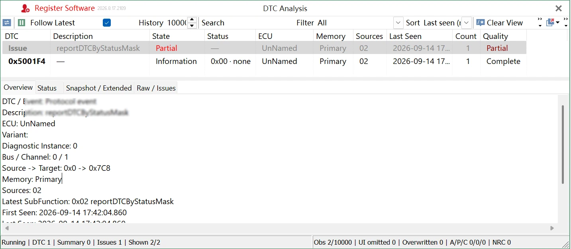The height and width of the screenshot is (249, 571).
Task: Sort by the Status column header
Action: tap(230, 36)
